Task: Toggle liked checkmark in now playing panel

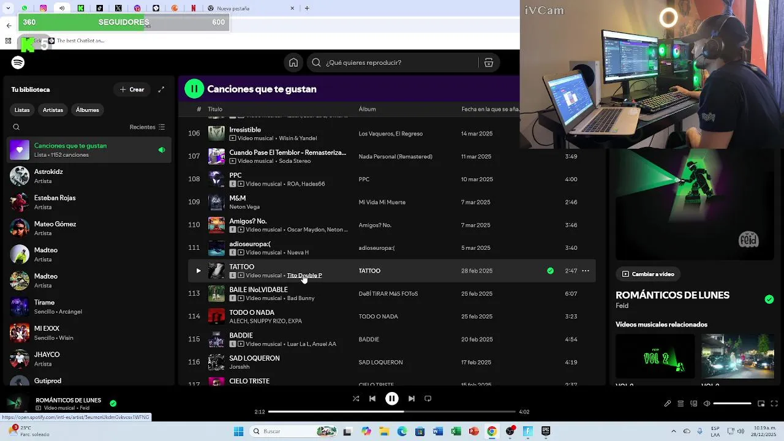Action: (x=769, y=299)
